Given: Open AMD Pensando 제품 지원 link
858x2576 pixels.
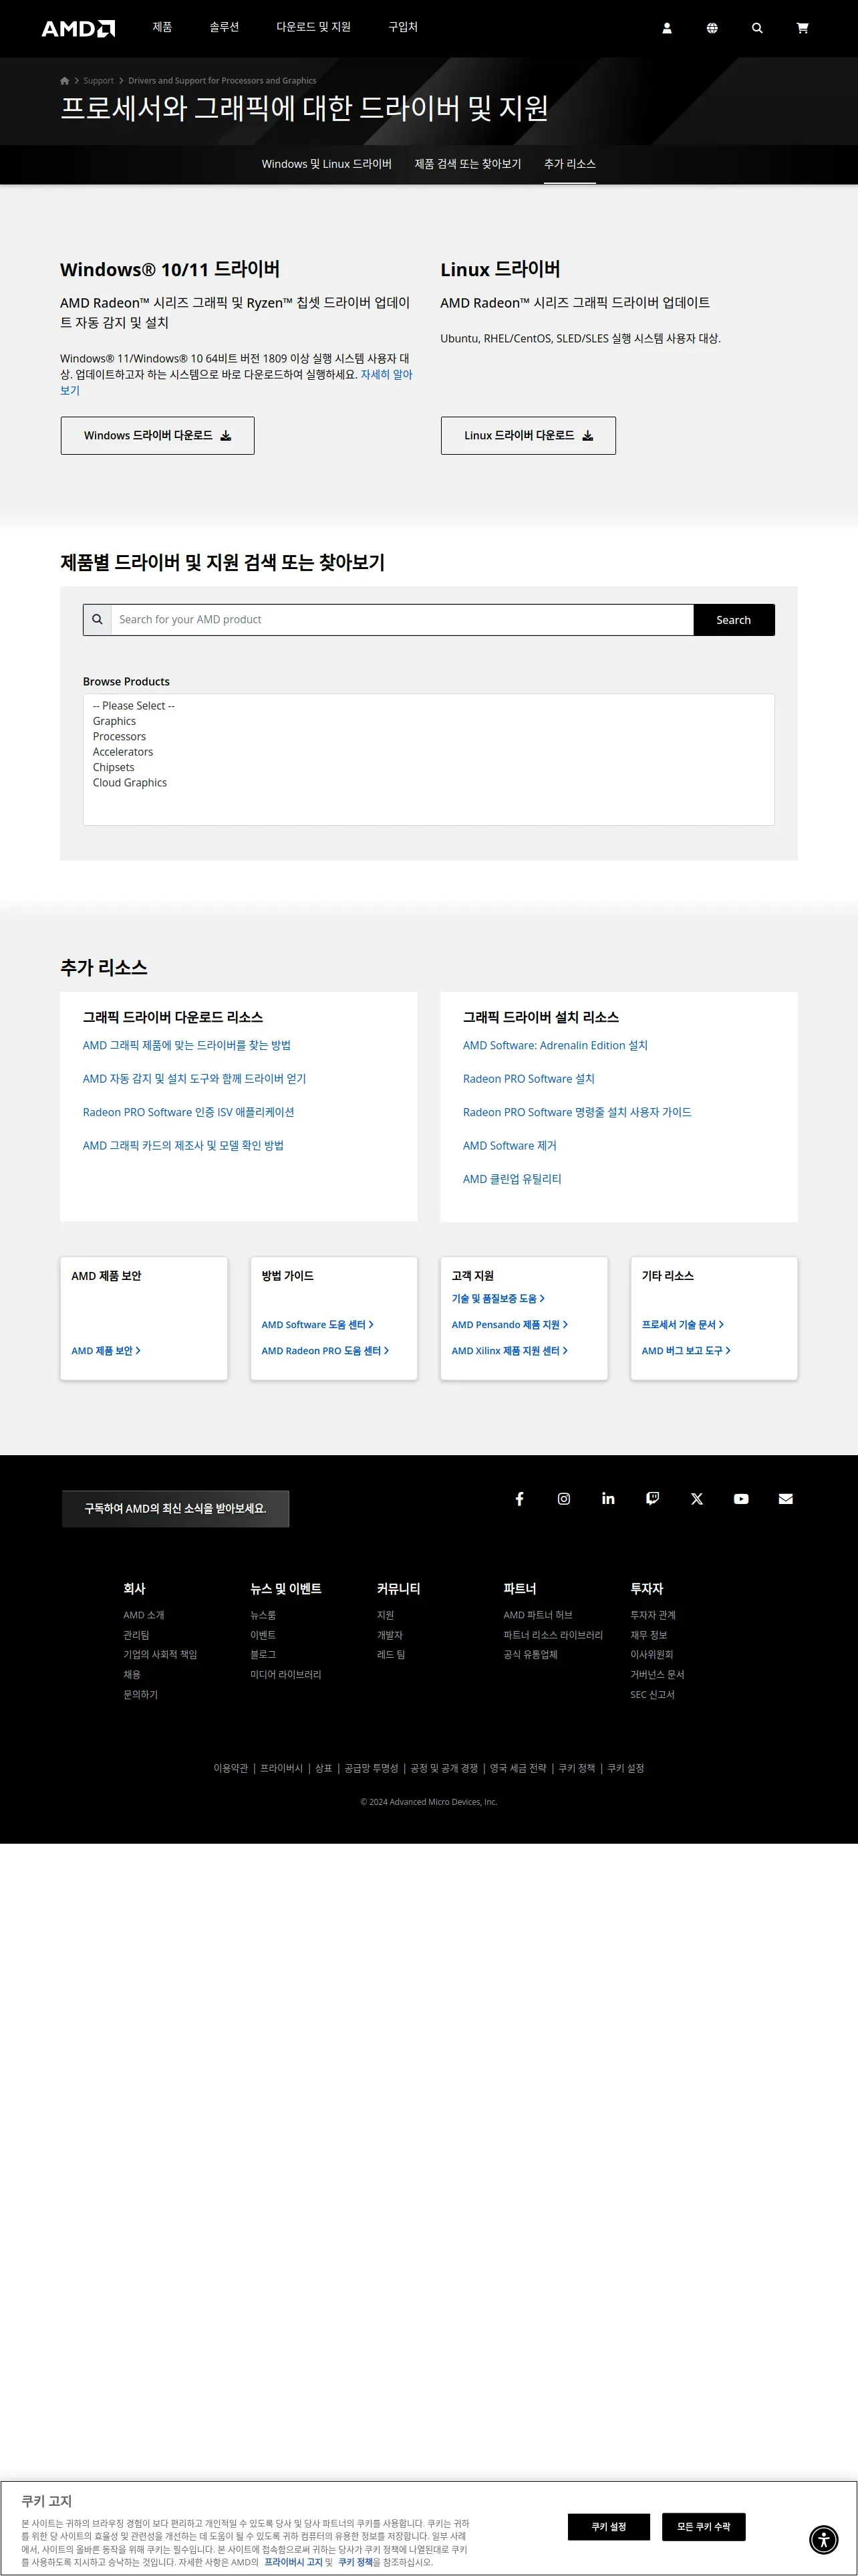Looking at the screenshot, I should [x=509, y=1324].
